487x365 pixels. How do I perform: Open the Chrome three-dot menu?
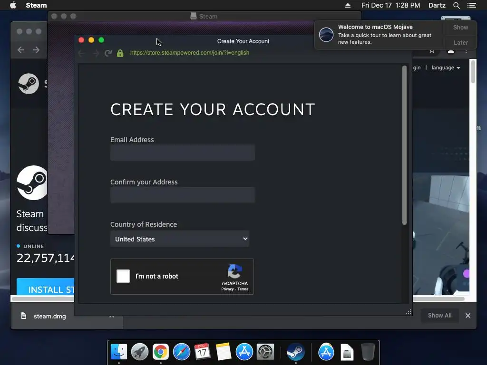tap(466, 51)
